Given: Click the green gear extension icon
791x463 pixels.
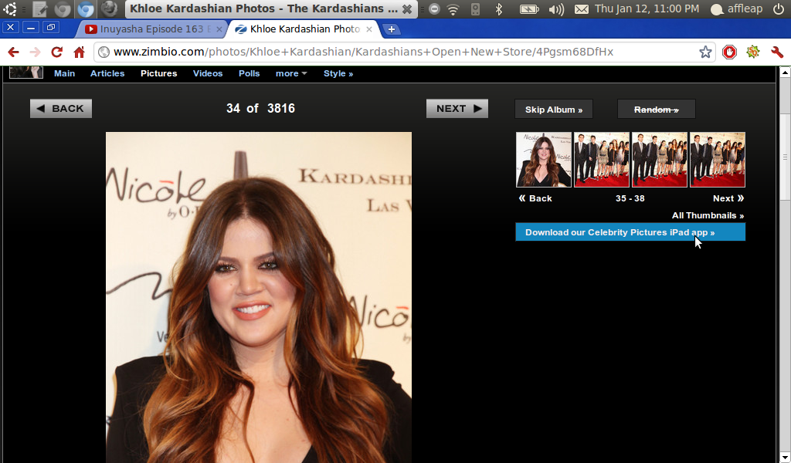Looking at the screenshot, I should coord(753,52).
